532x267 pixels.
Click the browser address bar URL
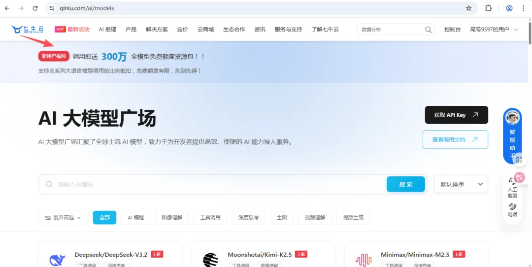tap(87, 8)
